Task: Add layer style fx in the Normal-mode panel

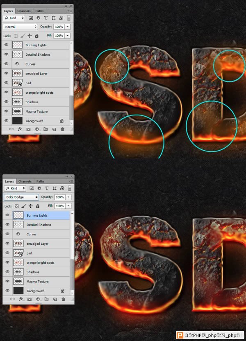Action: [20, 129]
